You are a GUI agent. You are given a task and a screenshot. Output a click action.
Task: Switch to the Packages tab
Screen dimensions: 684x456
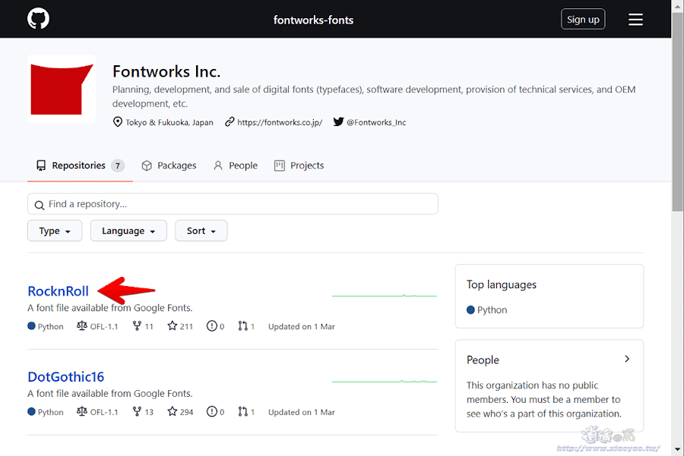coord(169,165)
